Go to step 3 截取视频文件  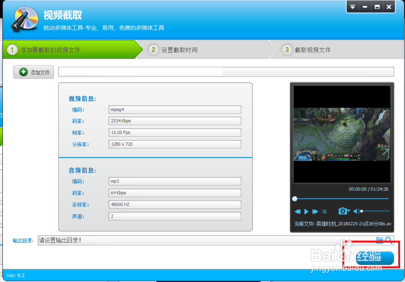pyautogui.click(x=337, y=49)
